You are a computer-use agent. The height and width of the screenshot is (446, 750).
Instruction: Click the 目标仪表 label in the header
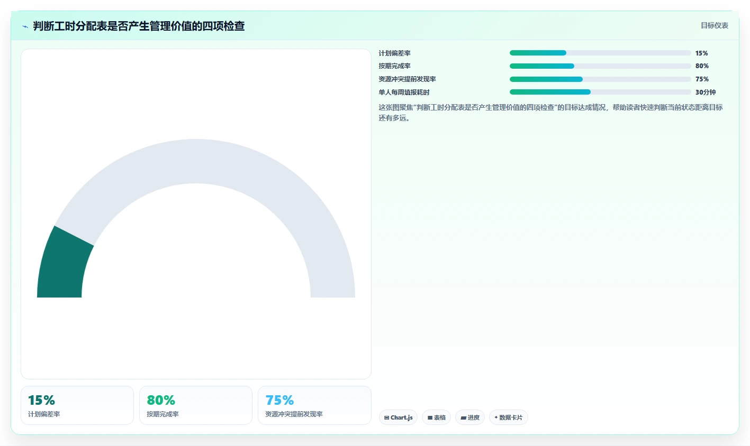click(x=714, y=25)
